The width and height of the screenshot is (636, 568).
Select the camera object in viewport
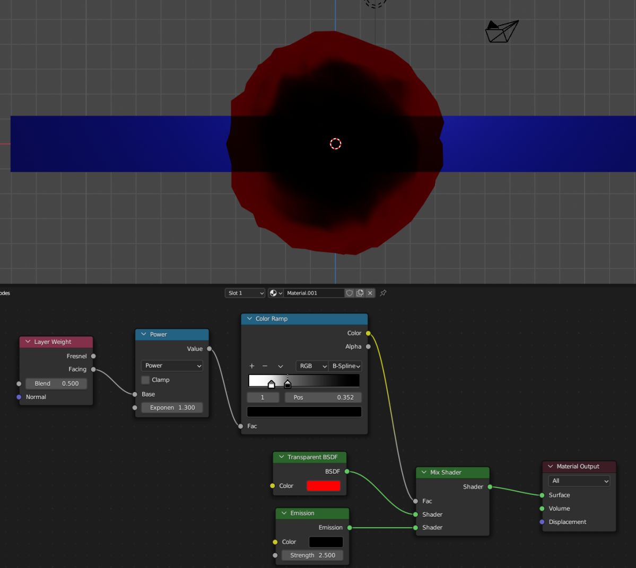pos(502,32)
